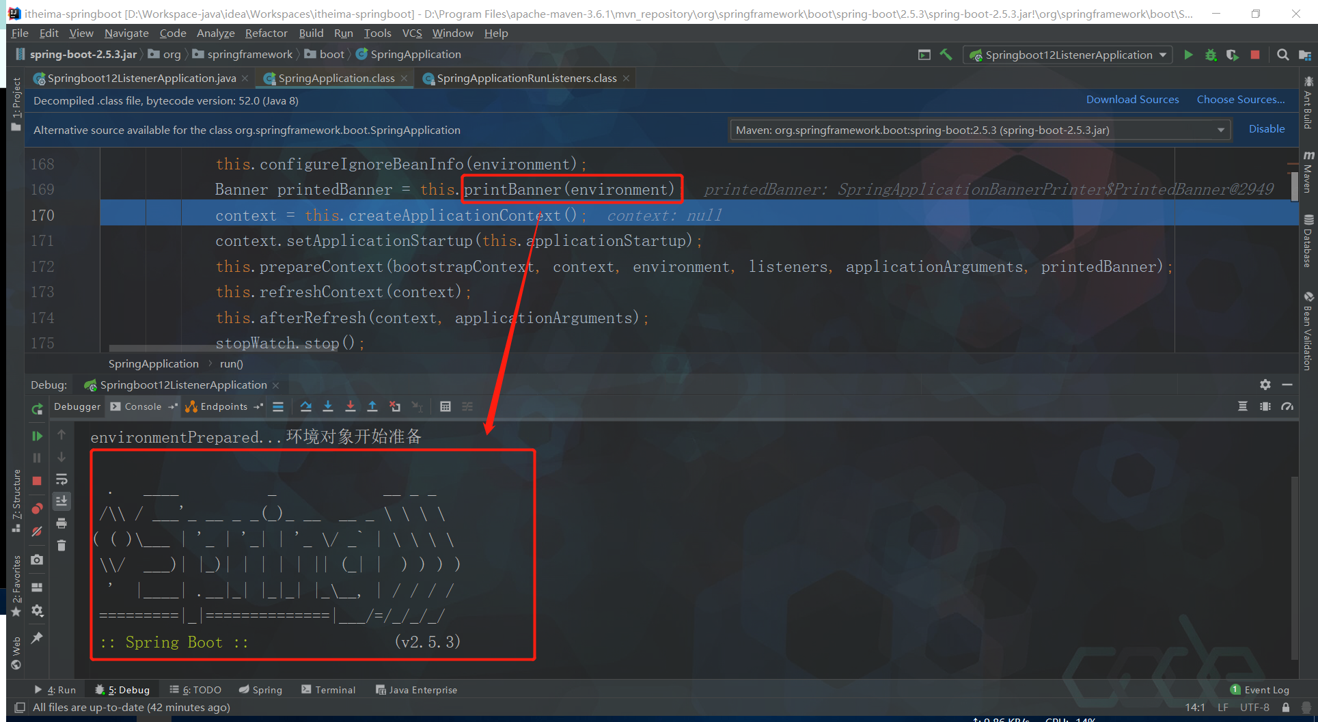The height and width of the screenshot is (722, 1318).
Task: Toggle Mute Breakpoints icon
Action: 37,531
